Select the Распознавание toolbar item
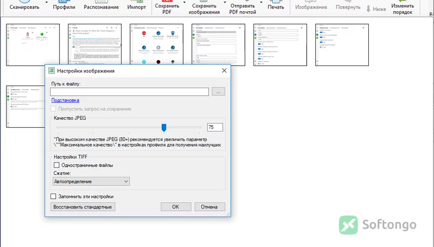The image size is (434, 247). coord(101,6)
